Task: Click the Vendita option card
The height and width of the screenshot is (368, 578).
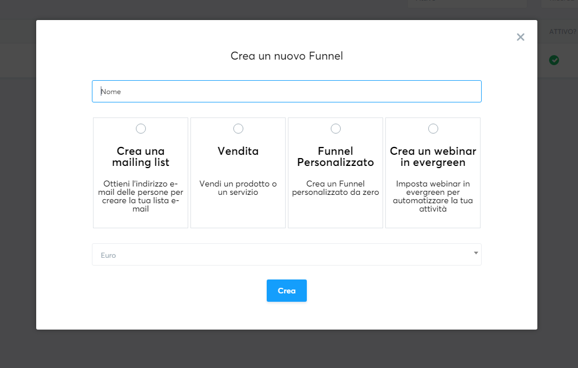Action: 238,173
